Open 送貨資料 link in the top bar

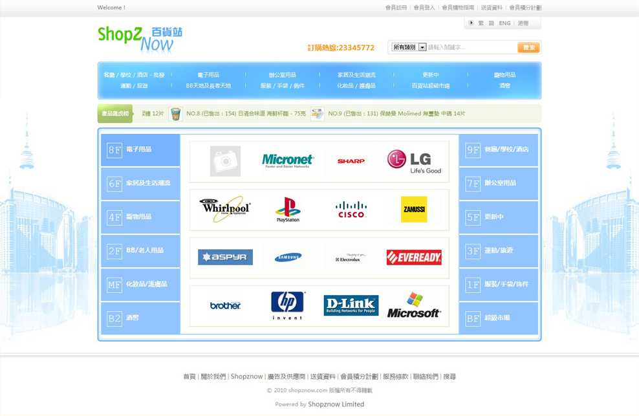pyautogui.click(x=492, y=7)
